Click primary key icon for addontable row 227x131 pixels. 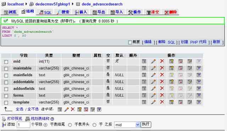(x=171, y=82)
